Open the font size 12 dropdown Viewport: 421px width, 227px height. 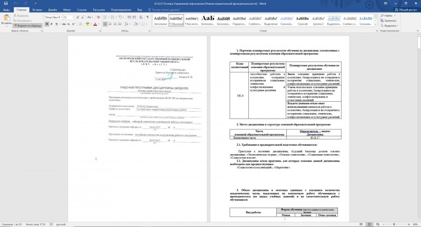point(73,17)
